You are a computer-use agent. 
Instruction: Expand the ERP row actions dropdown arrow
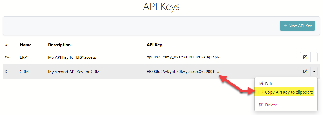[x=314, y=57]
